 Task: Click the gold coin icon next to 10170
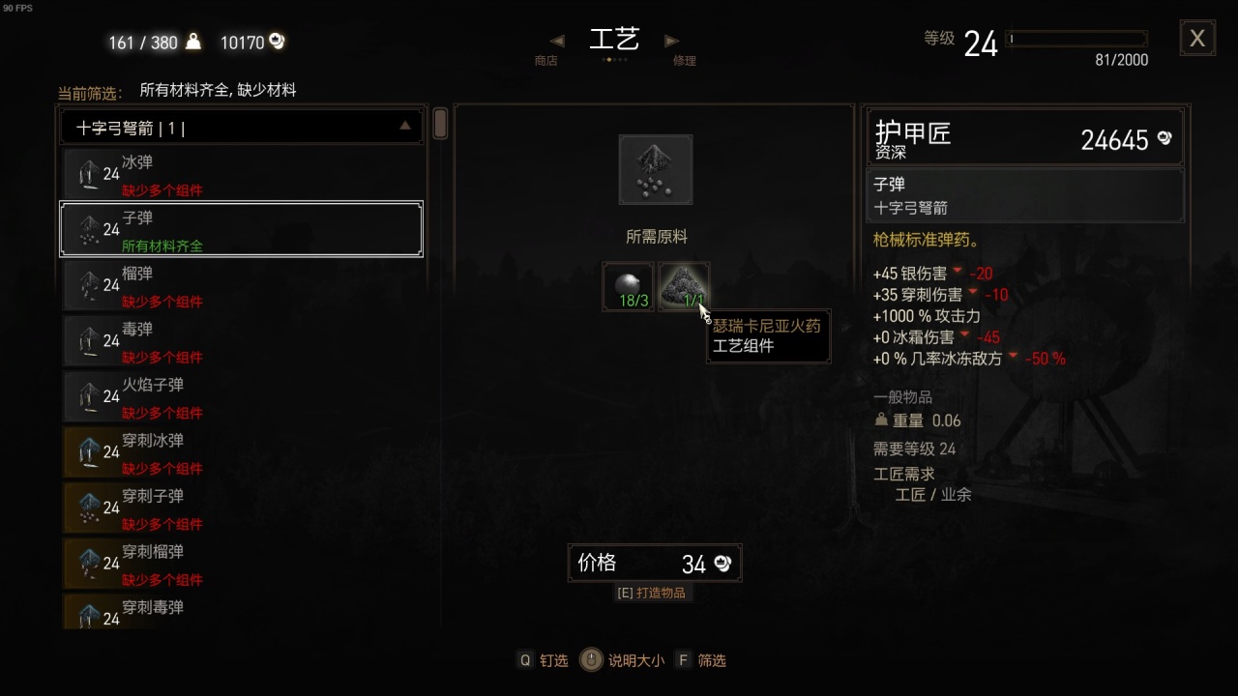coord(278,41)
